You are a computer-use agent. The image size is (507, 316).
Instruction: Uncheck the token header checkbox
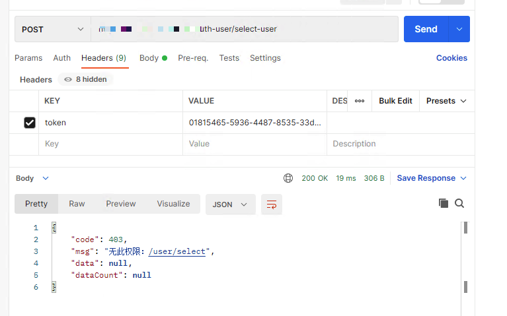[x=30, y=123]
